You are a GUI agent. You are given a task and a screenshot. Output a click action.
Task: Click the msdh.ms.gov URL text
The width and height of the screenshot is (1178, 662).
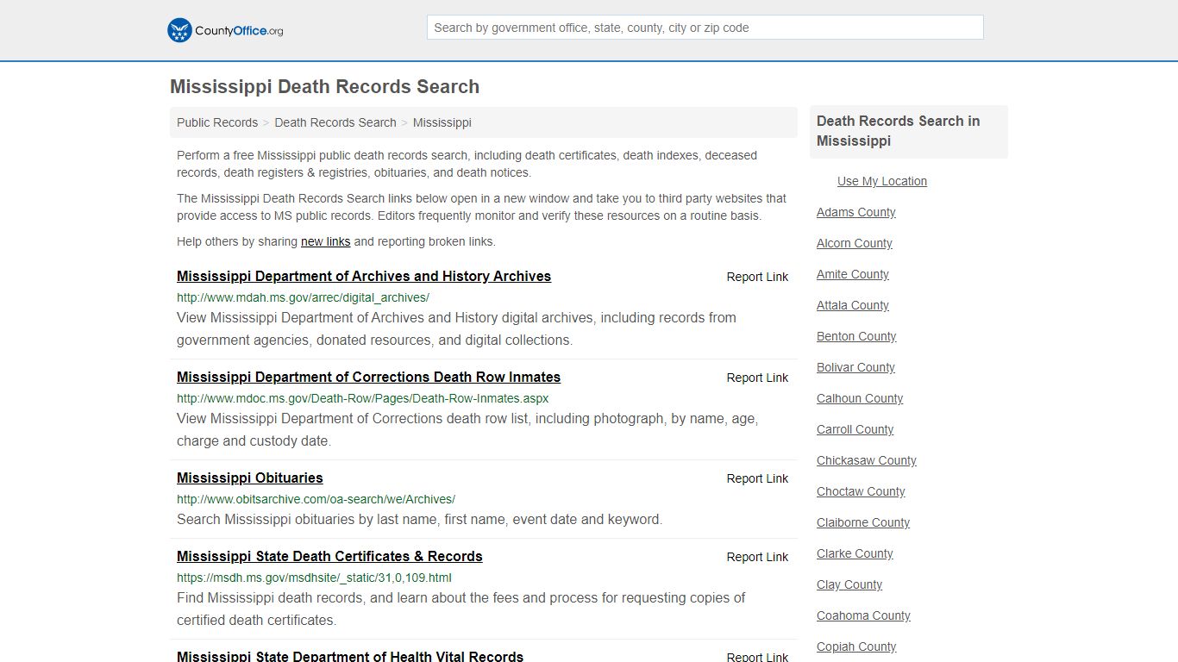[314, 578]
